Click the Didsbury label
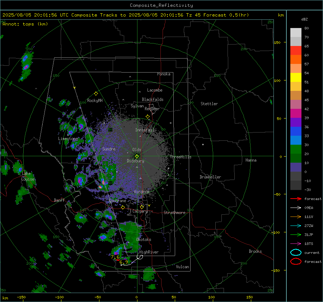Screen dimensions: 323x302 click(x=135, y=161)
